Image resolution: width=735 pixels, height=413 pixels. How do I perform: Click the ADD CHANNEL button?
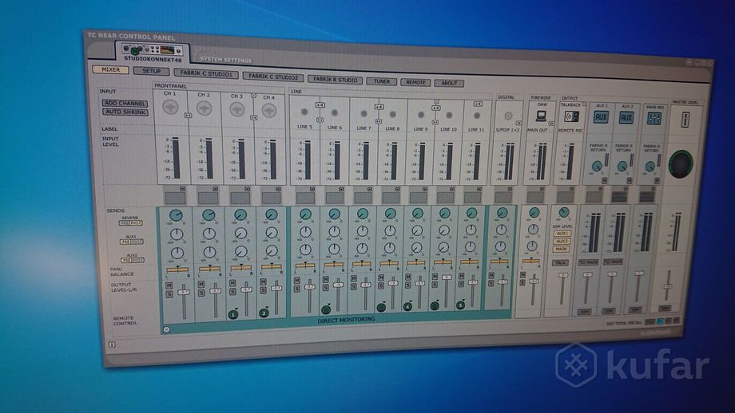click(125, 103)
